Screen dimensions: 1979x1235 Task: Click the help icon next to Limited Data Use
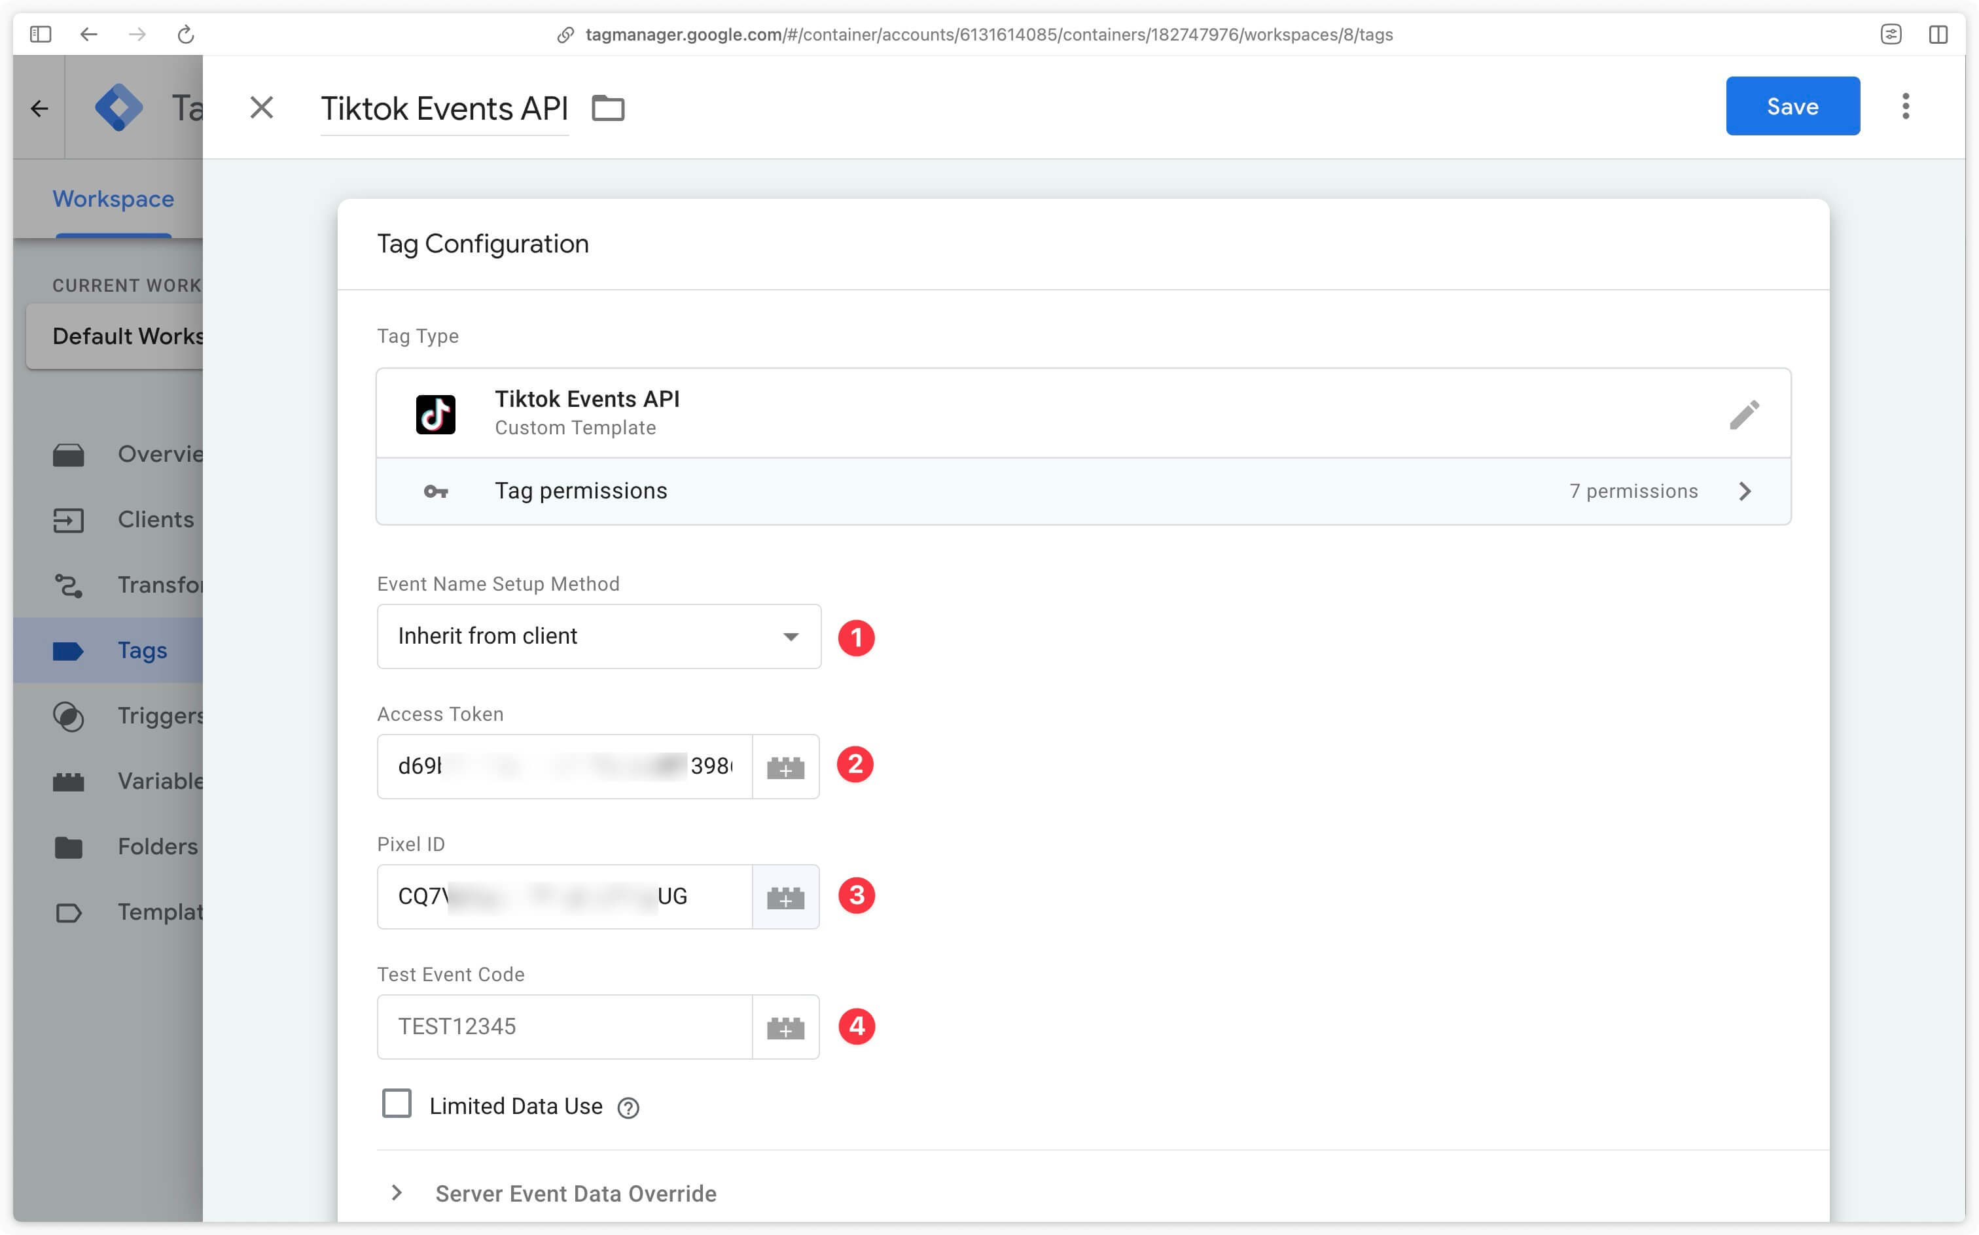click(628, 1107)
